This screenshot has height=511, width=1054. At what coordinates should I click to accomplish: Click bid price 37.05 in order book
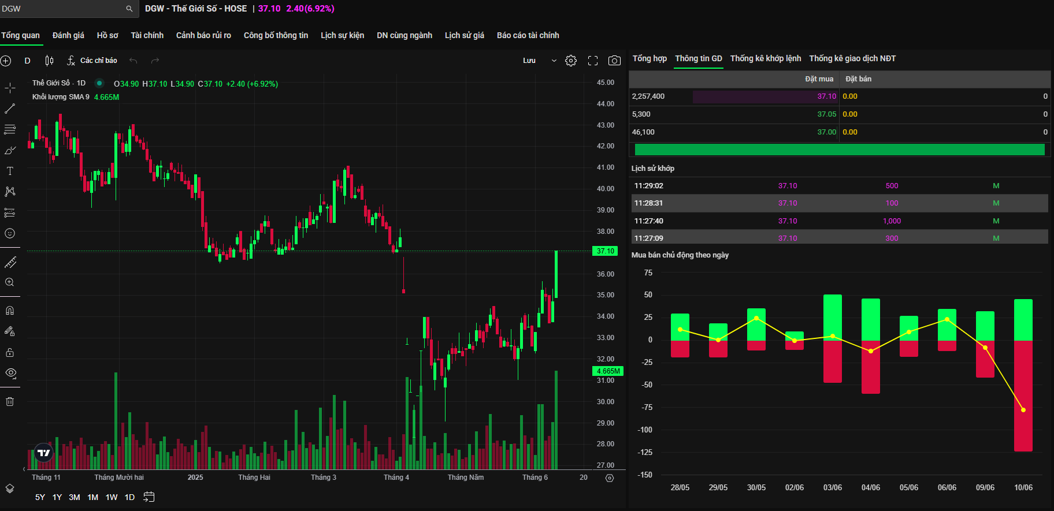(826, 114)
